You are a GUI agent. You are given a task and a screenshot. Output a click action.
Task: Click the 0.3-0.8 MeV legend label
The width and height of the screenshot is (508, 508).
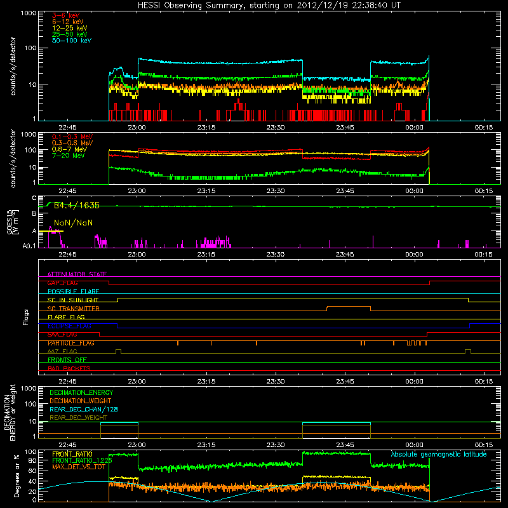(72, 143)
